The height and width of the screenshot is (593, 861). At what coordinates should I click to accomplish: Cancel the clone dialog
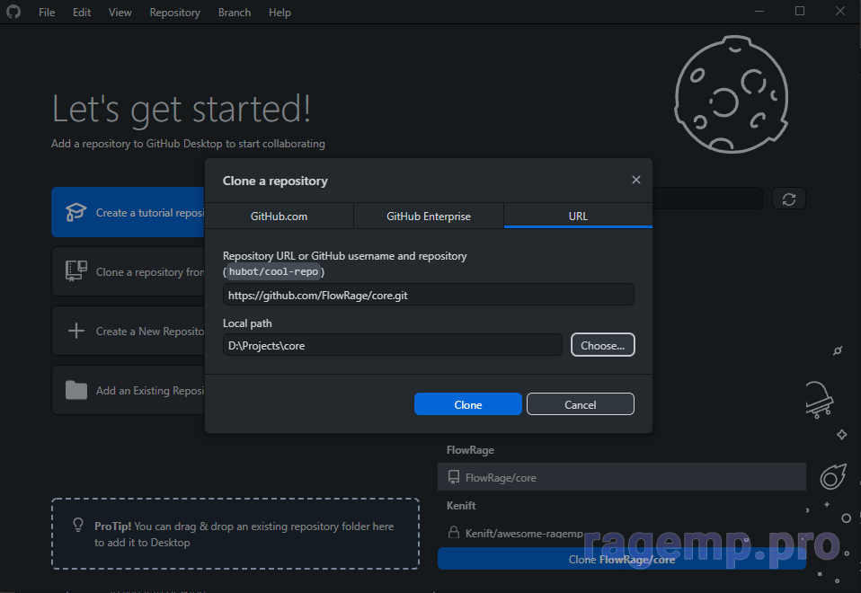(x=581, y=404)
